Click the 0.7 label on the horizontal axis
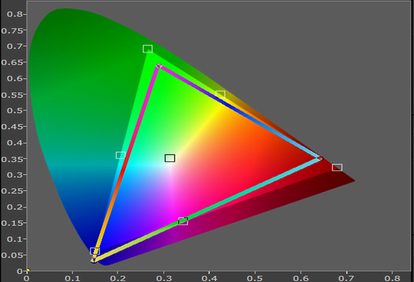The width and height of the screenshot is (414, 282). coord(346,278)
